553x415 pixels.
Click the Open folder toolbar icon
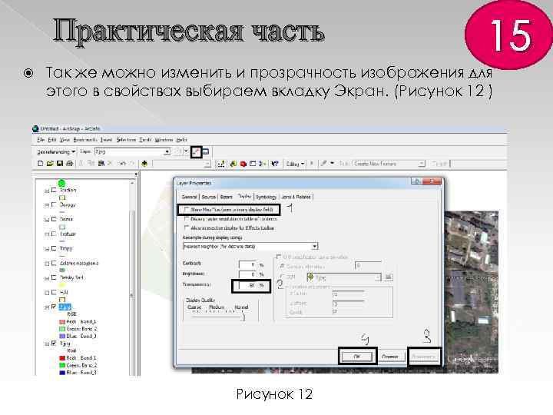pos(50,164)
